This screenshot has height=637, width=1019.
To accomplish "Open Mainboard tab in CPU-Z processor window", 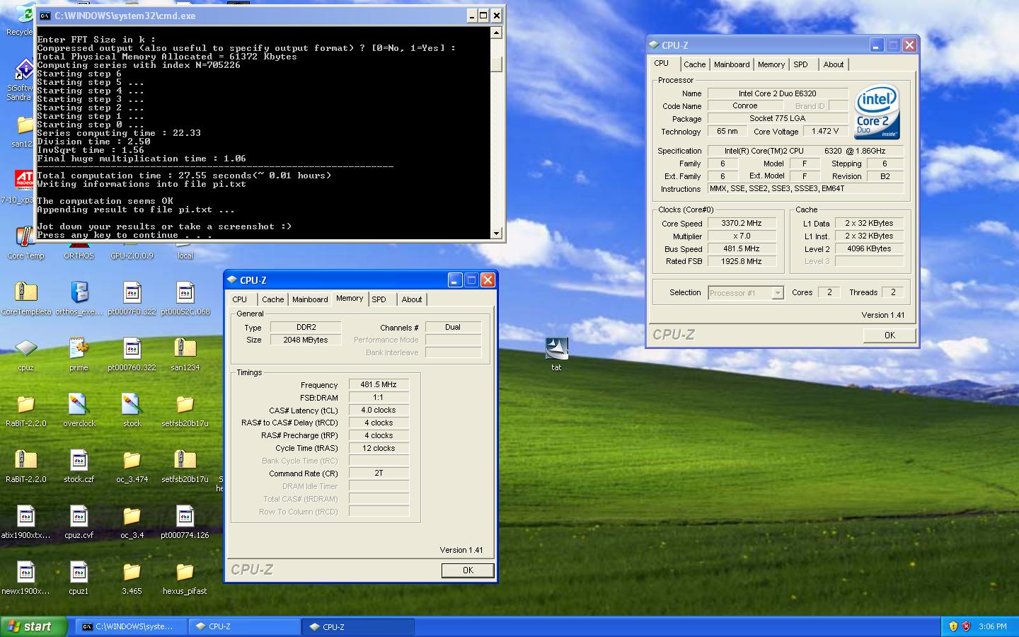I will click(732, 64).
